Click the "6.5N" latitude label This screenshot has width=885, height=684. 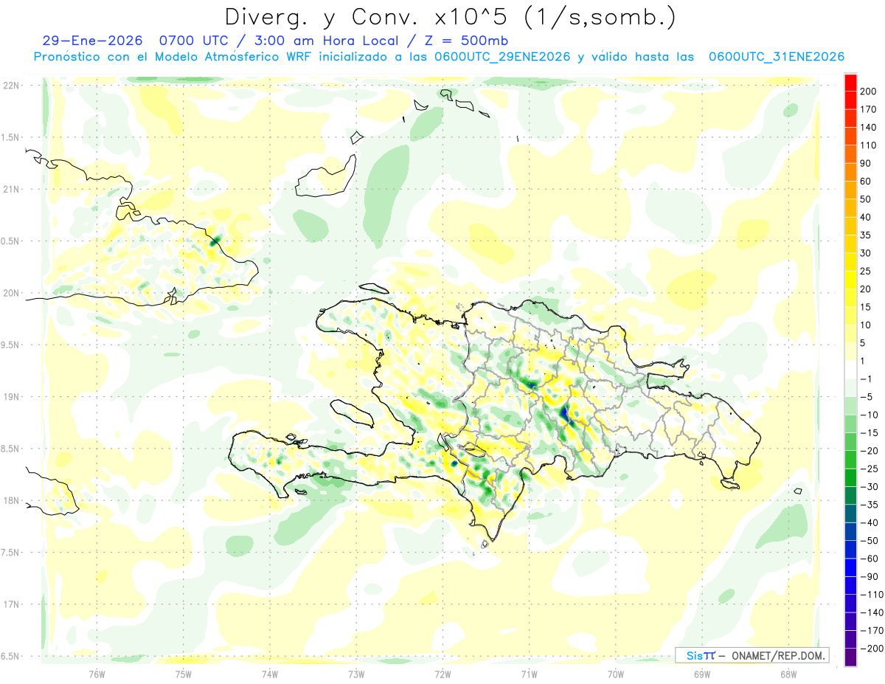pos(10,656)
